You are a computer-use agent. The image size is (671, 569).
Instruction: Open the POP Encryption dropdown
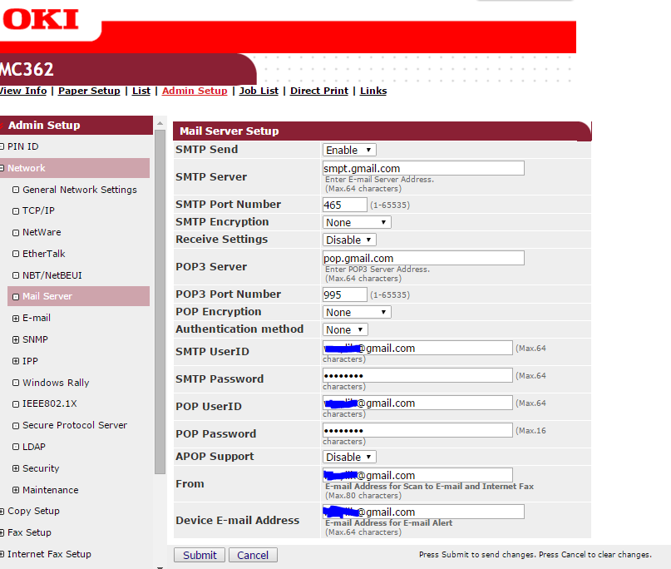click(x=355, y=311)
